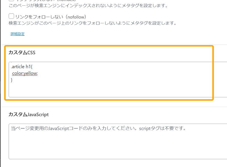Click the ".article" selector text
This screenshot has height=167, width=227.
pyautogui.click(x=18, y=67)
